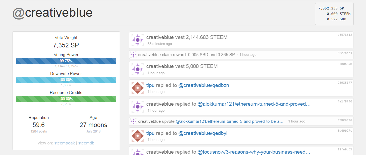366x155 pixels.
Task: Click transaction ID 4a1f87f6
Action: coord(345,101)
